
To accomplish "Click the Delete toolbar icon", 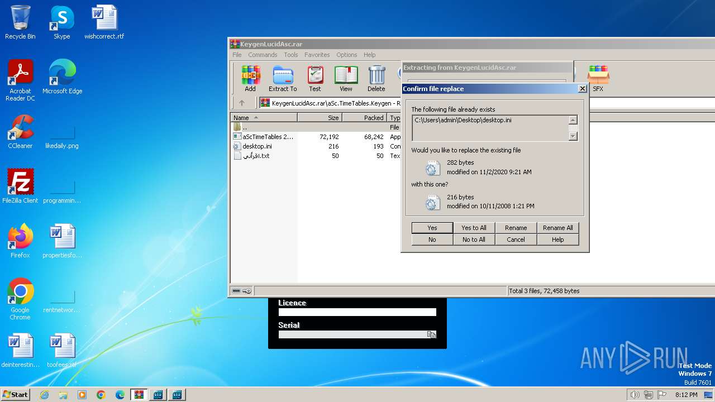I will [x=376, y=78].
